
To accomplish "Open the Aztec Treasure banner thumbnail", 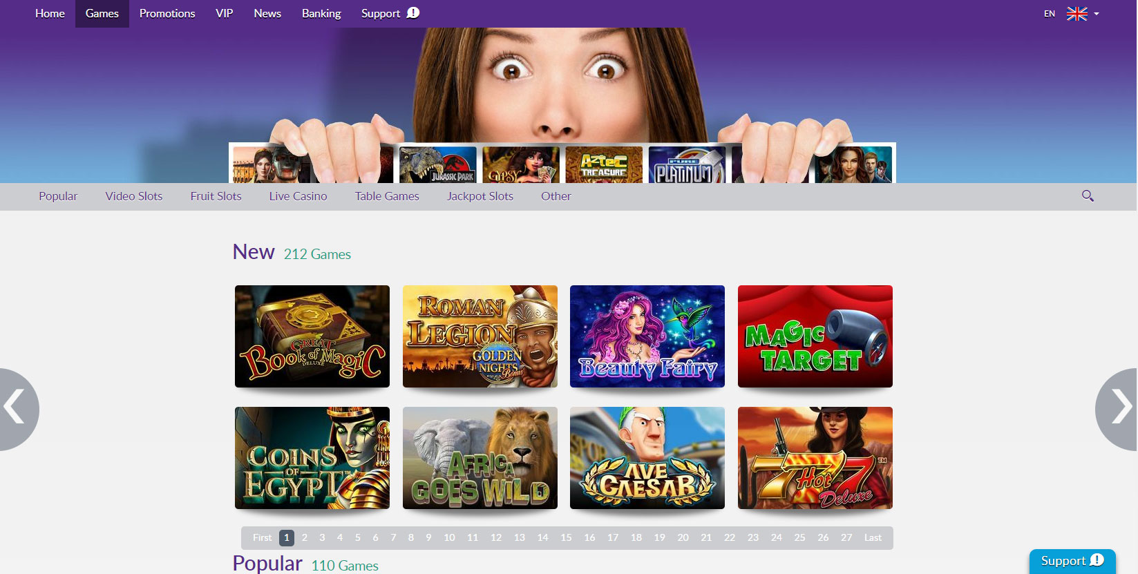I will 603,165.
